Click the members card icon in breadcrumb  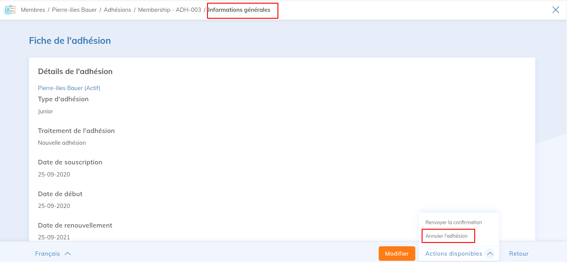(x=11, y=9)
